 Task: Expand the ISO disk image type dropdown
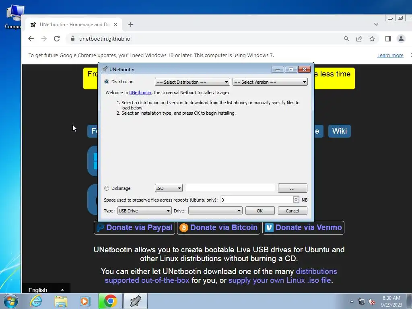[x=169, y=188]
